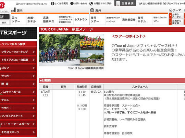185x138 pixels.
Task: Open その他スポーツ category
Action: (x=18, y=132)
